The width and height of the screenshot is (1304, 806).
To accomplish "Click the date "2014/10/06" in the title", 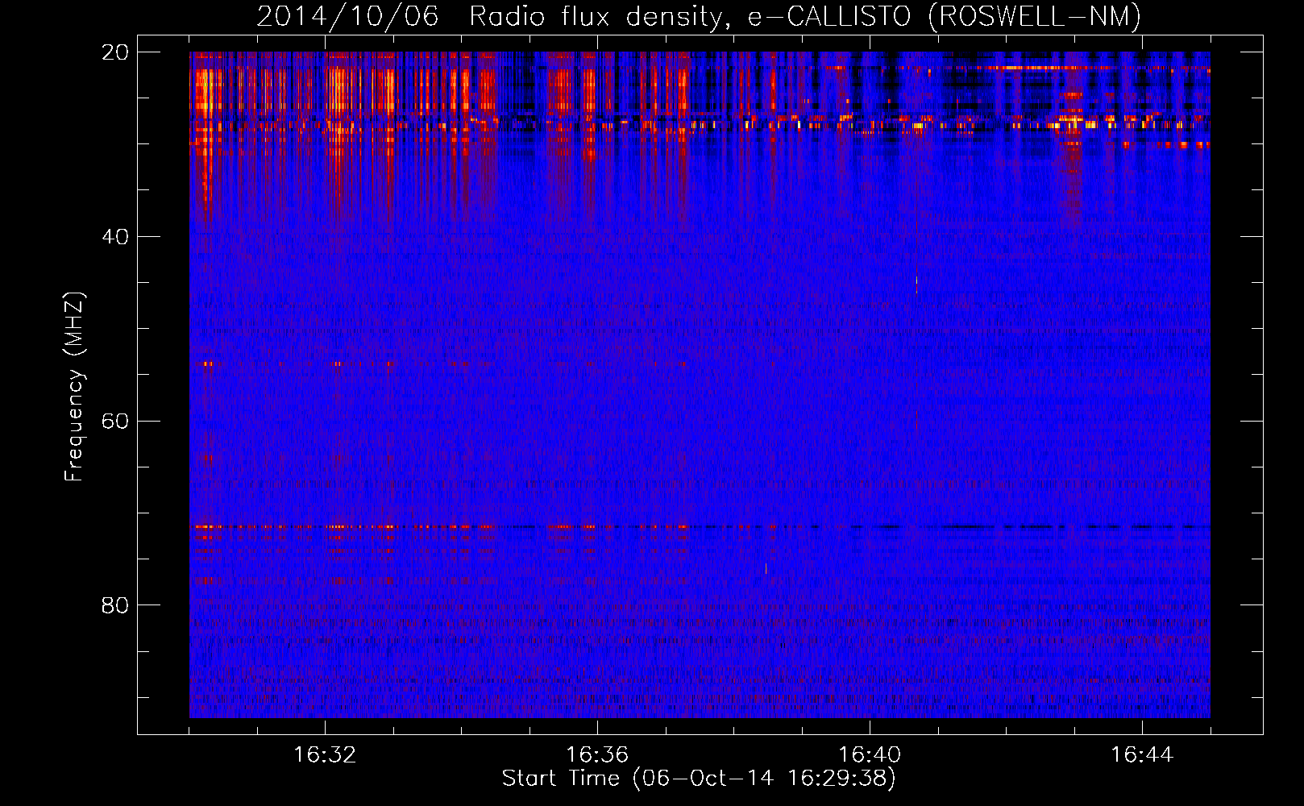I will click(x=347, y=16).
